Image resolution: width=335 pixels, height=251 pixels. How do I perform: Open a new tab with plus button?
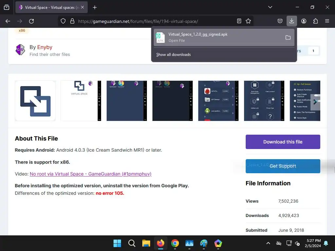(x=95, y=8)
